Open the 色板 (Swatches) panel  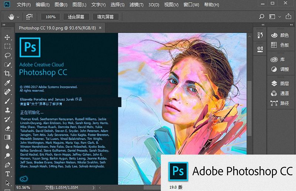click(x=280, y=45)
